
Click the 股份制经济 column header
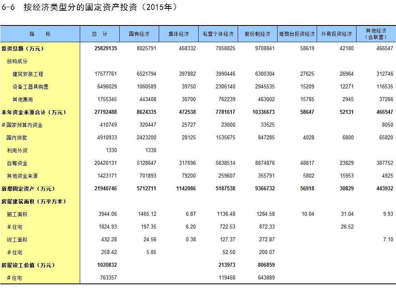click(257, 34)
